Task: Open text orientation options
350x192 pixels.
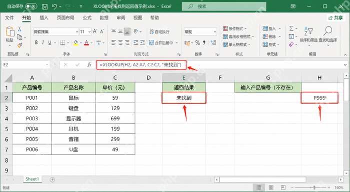Action: (137, 31)
